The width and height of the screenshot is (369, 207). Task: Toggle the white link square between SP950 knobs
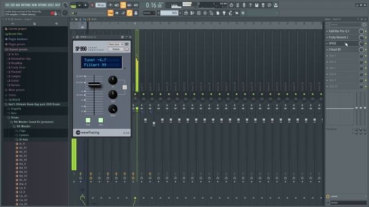(125, 87)
